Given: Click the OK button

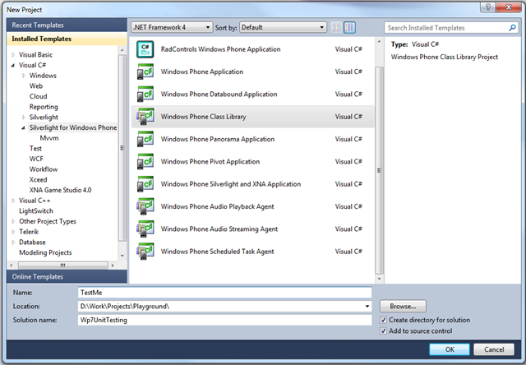Looking at the screenshot, I should [450, 349].
